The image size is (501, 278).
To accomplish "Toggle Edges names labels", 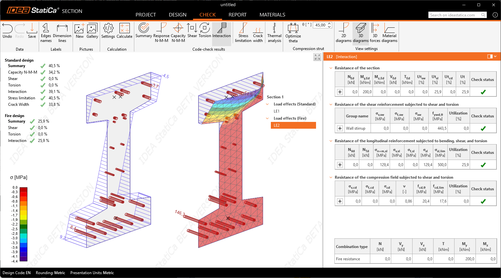I will point(46,33).
